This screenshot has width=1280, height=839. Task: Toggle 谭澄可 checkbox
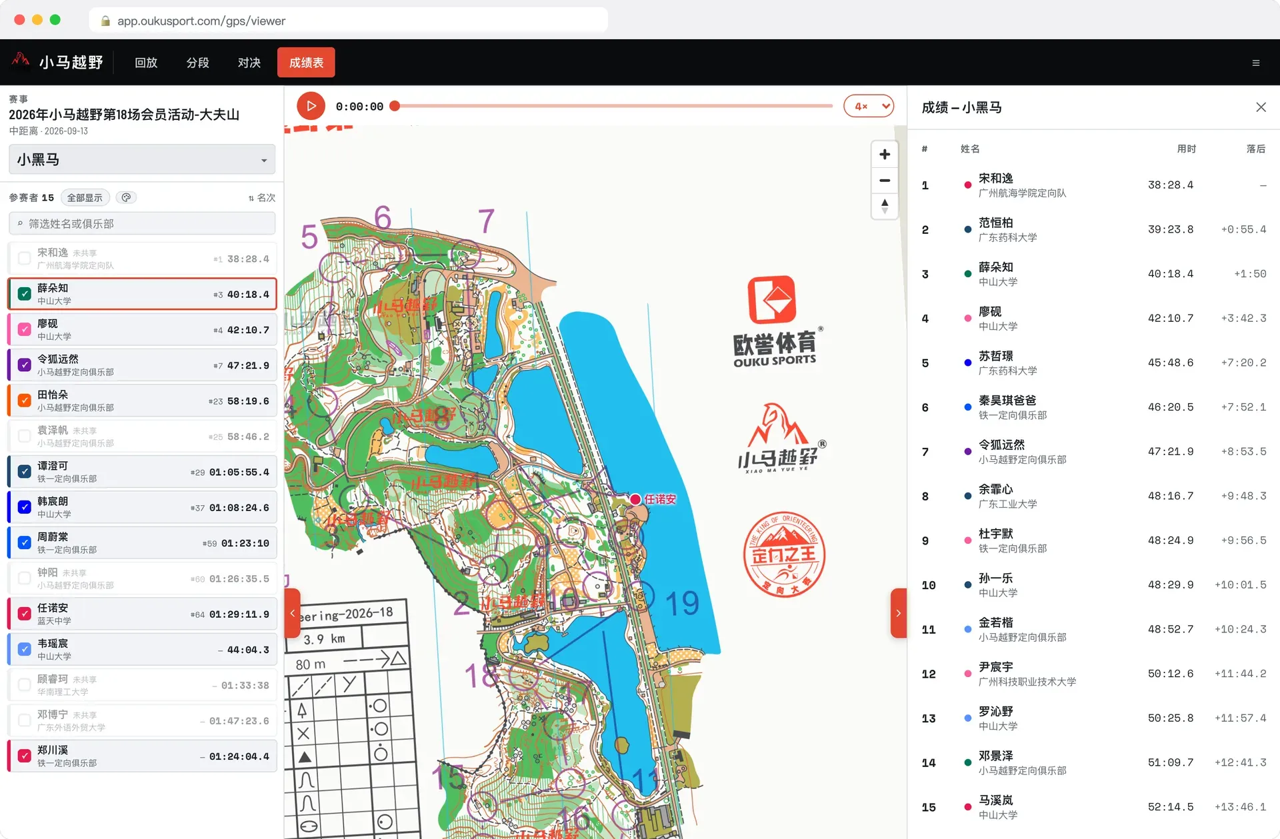(25, 472)
